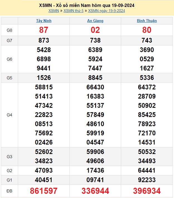Screen dimensions: 174x198
Task: Click the G6 row label cell
Action: click(9, 59)
